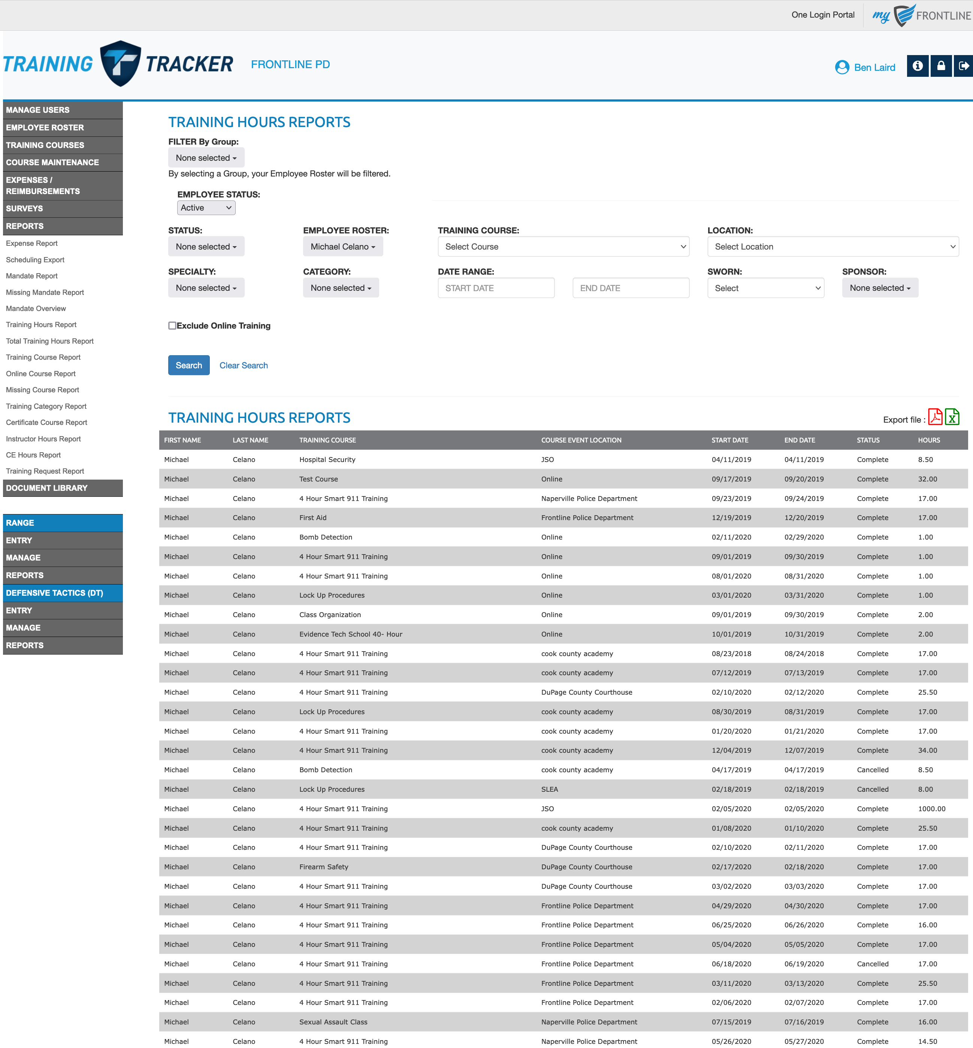Open Expenses / Reimbursements menu
973x1048 pixels.
[63, 185]
